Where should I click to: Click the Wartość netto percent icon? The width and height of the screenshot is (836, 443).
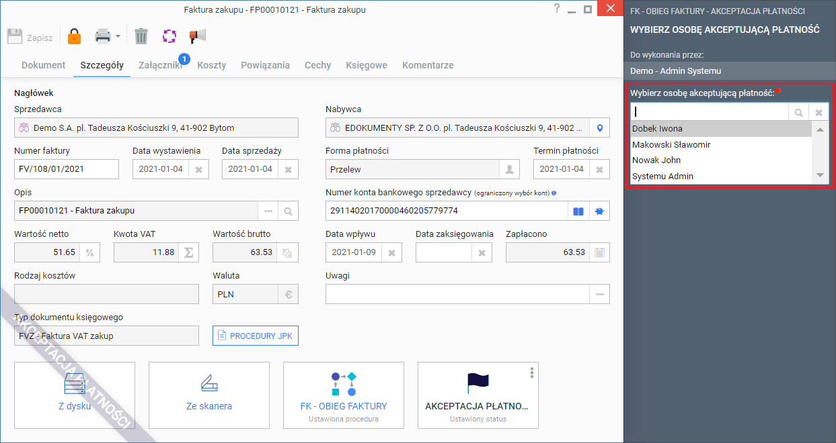89,252
